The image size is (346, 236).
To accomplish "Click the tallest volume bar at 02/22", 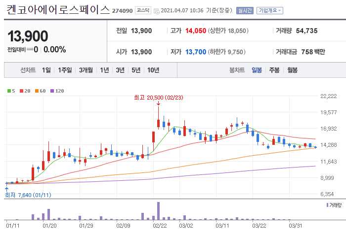I will point(159,211).
